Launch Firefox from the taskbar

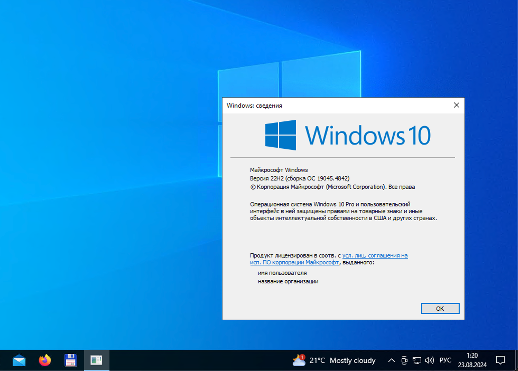click(45, 360)
